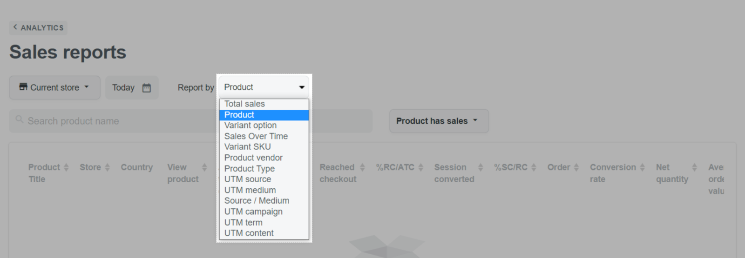
Task: Sort Conversion rate column arrows
Action: [642, 167]
